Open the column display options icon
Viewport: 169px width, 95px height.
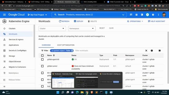[x=159, y=51]
